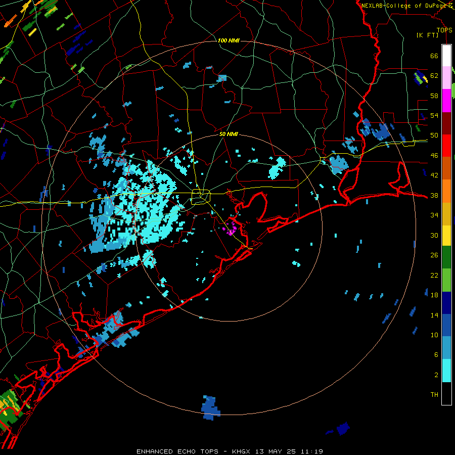Click the navy 18 kft legend swatch
This screenshot has width=455, height=455.
pos(446,303)
